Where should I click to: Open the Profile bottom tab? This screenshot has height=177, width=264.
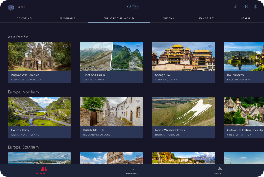pos(220,171)
